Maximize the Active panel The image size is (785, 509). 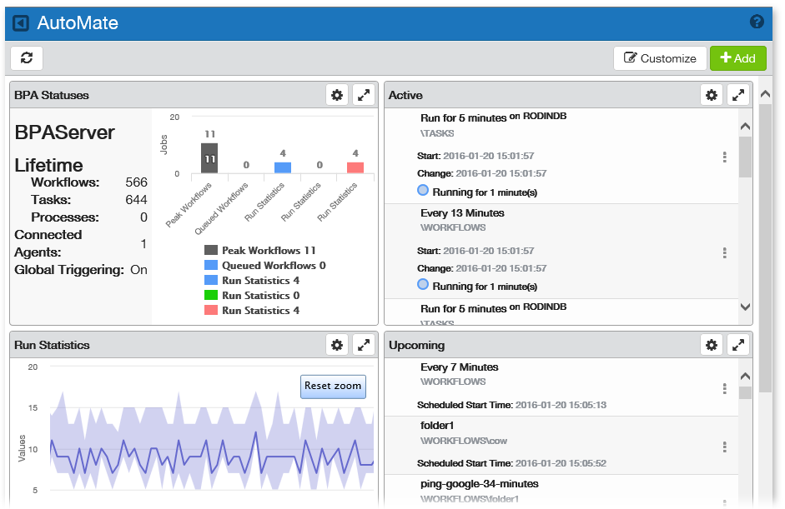(x=738, y=95)
